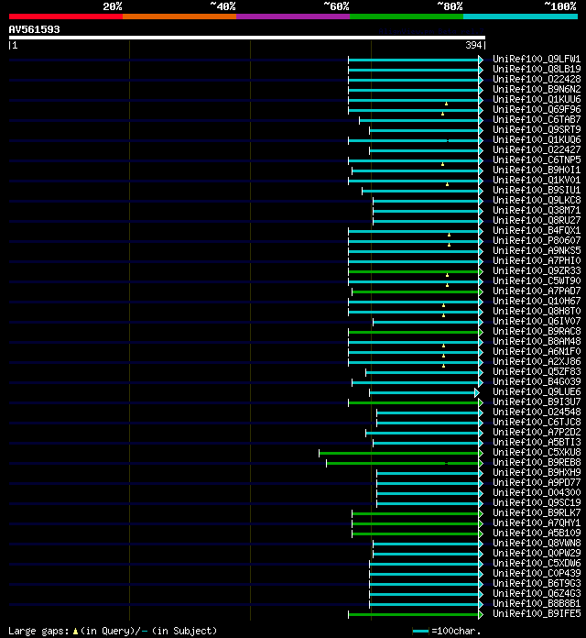Open hit UniRef100_Q8LB19
The height and width of the screenshot is (638, 586).
(x=537, y=70)
